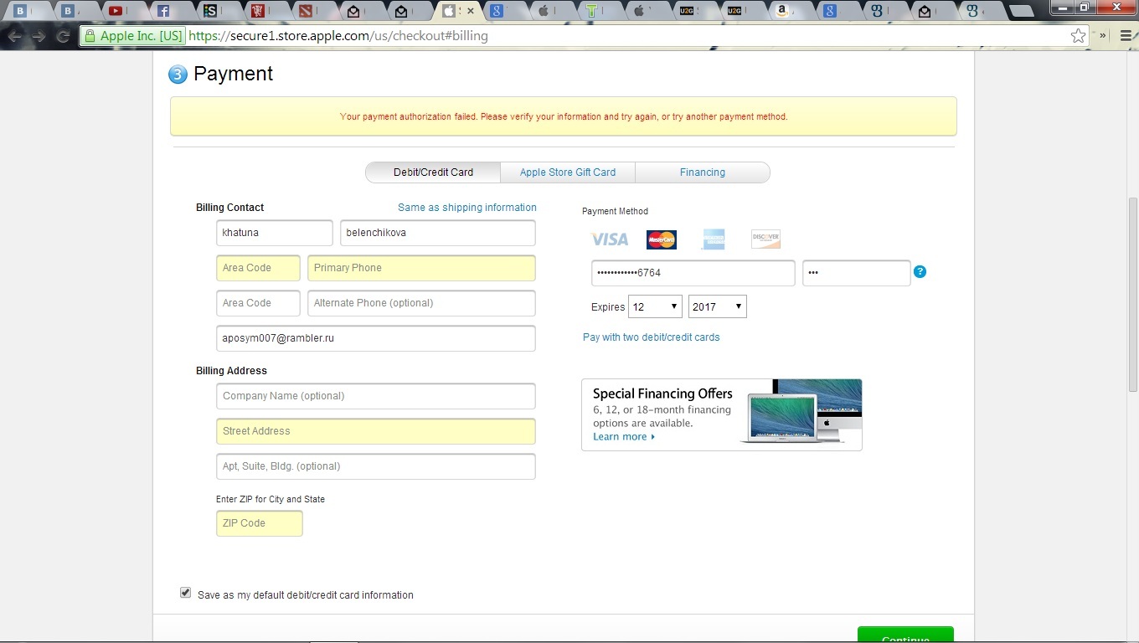Switch to the Amazon browser tab
Screen dimensions: 1139x643
[782, 11]
